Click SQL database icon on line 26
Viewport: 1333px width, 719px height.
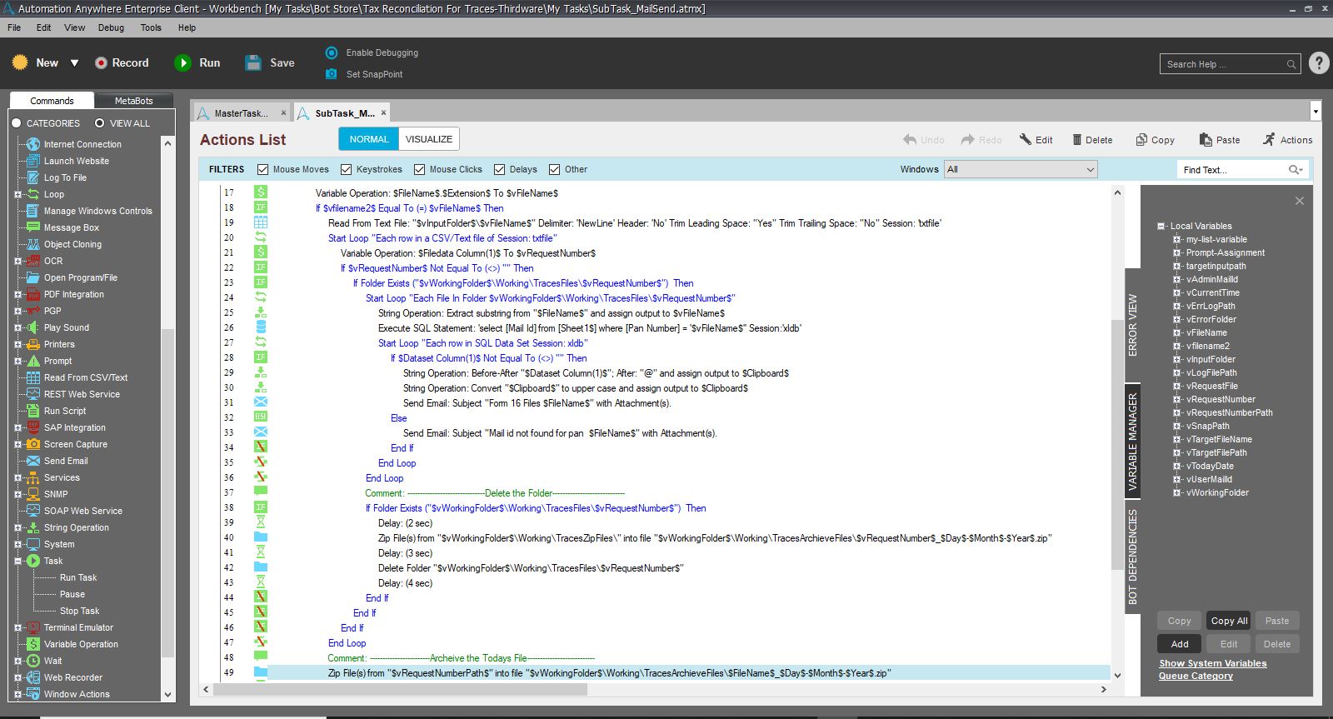coord(261,327)
